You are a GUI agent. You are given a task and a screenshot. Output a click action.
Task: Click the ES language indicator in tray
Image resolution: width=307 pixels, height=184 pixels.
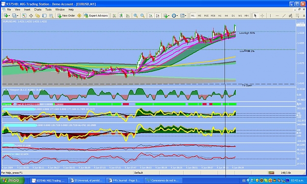point(244,181)
